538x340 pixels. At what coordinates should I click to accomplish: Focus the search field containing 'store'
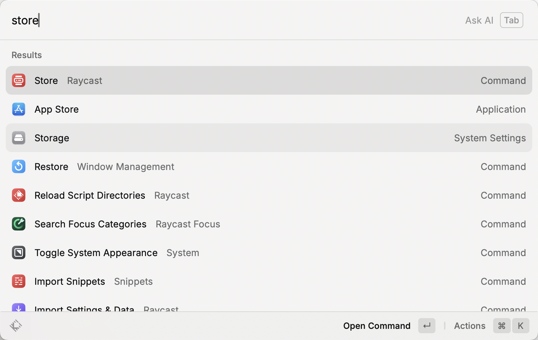pyautogui.click(x=215, y=20)
